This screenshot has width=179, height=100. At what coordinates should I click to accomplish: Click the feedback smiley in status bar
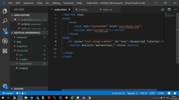(x=169, y=93)
